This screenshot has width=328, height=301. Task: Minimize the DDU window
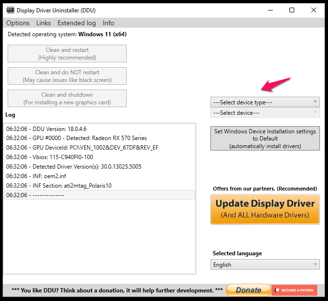(x=270, y=10)
